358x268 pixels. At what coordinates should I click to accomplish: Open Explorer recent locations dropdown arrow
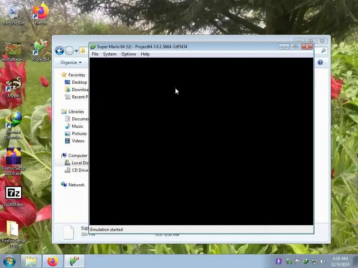point(76,51)
